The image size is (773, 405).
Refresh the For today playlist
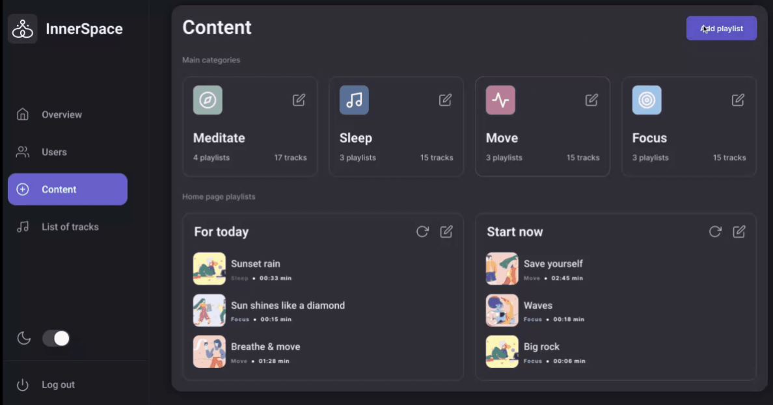[422, 231]
